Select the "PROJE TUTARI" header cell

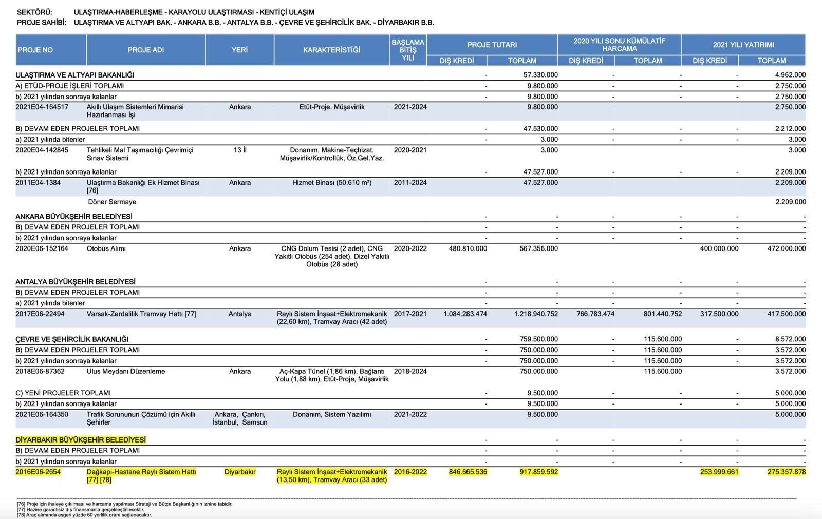[x=492, y=45]
